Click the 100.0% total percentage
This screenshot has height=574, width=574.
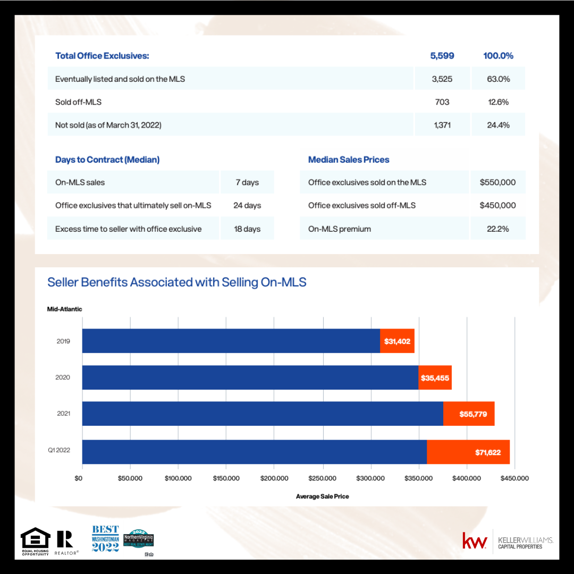pyautogui.click(x=498, y=56)
